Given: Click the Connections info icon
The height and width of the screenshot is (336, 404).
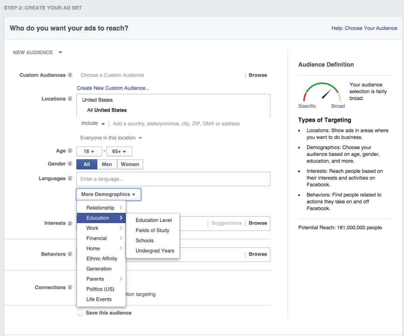Looking at the screenshot, I should coord(70,287).
